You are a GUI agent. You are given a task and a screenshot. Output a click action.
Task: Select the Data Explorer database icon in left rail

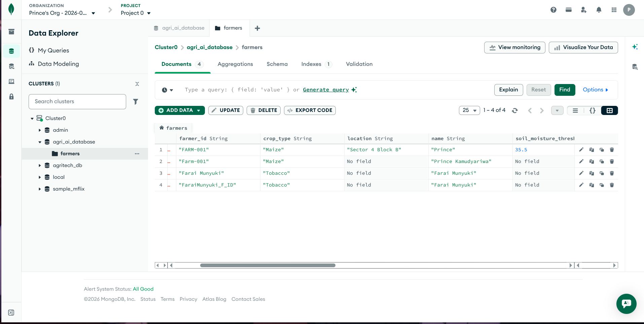[x=11, y=51]
